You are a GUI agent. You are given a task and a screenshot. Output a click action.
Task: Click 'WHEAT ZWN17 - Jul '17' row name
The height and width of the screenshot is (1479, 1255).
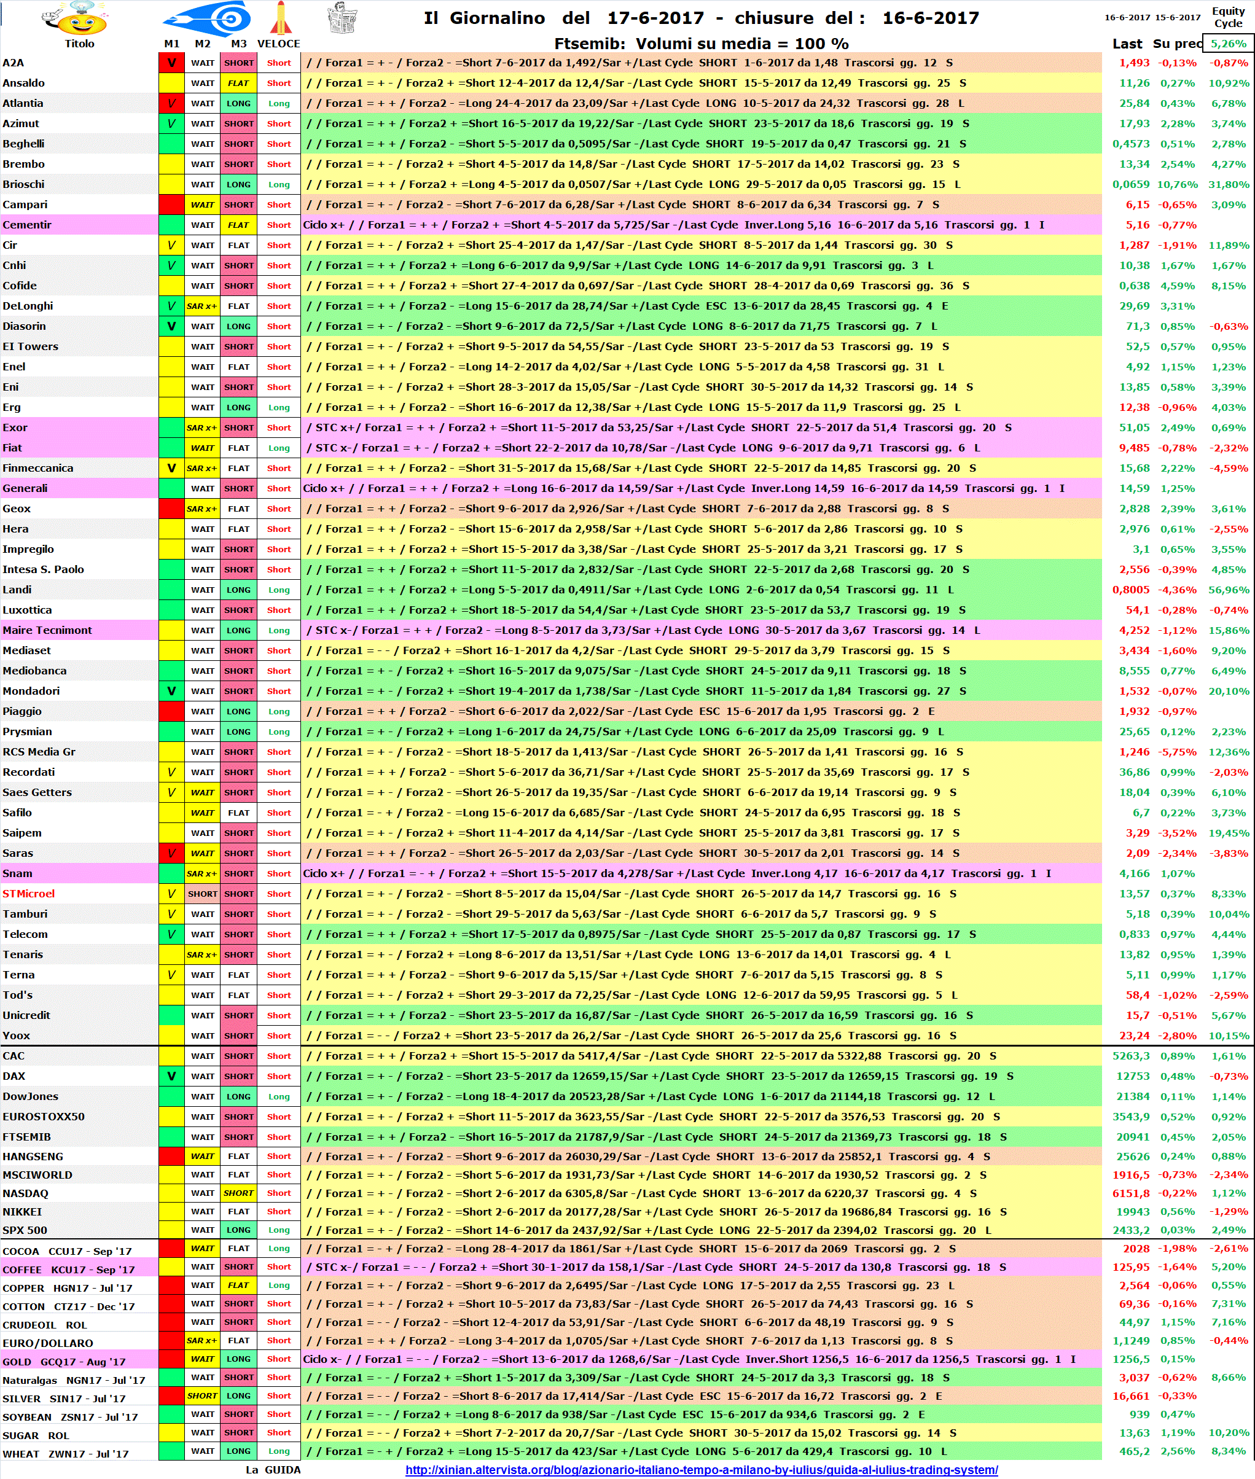[66, 1454]
